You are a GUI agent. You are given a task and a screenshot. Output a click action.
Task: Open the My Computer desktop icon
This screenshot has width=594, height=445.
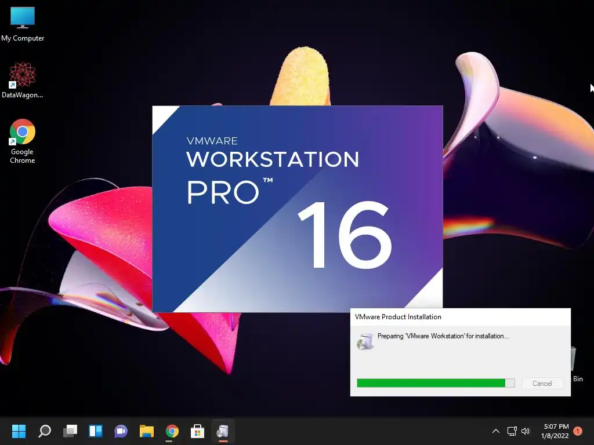point(23,24)
